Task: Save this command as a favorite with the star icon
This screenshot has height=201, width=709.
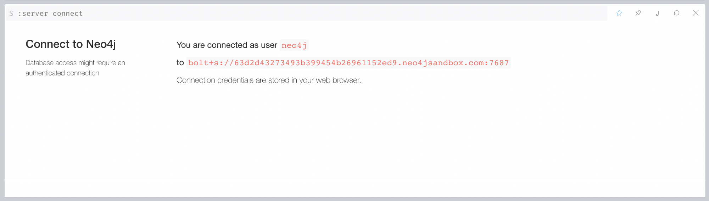Action: click(x=619, y=13)
